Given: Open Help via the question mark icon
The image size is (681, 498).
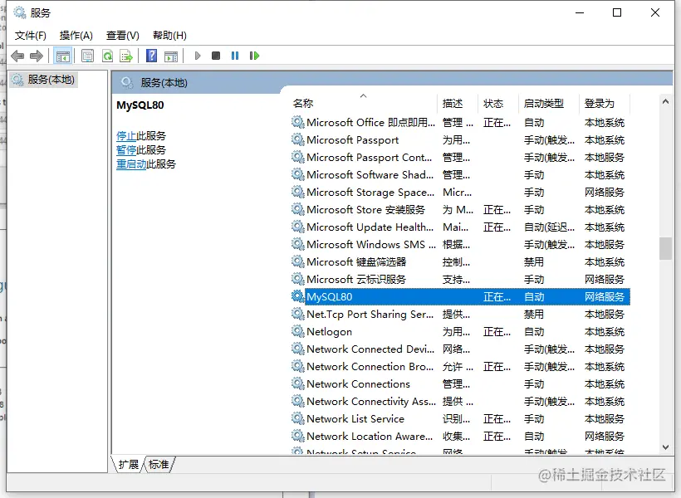Looking at the screenshot, I should pos(152,56).
